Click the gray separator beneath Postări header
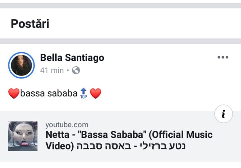Screen dimensions: 241x168 pyautogui.click(x=121, y=41)
